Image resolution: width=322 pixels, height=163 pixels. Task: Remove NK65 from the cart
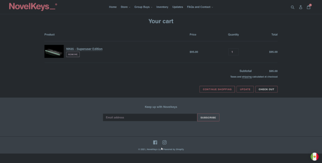point(73,55)
